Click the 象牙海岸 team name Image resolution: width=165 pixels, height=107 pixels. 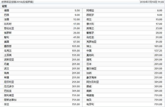(x=91, y=77)
